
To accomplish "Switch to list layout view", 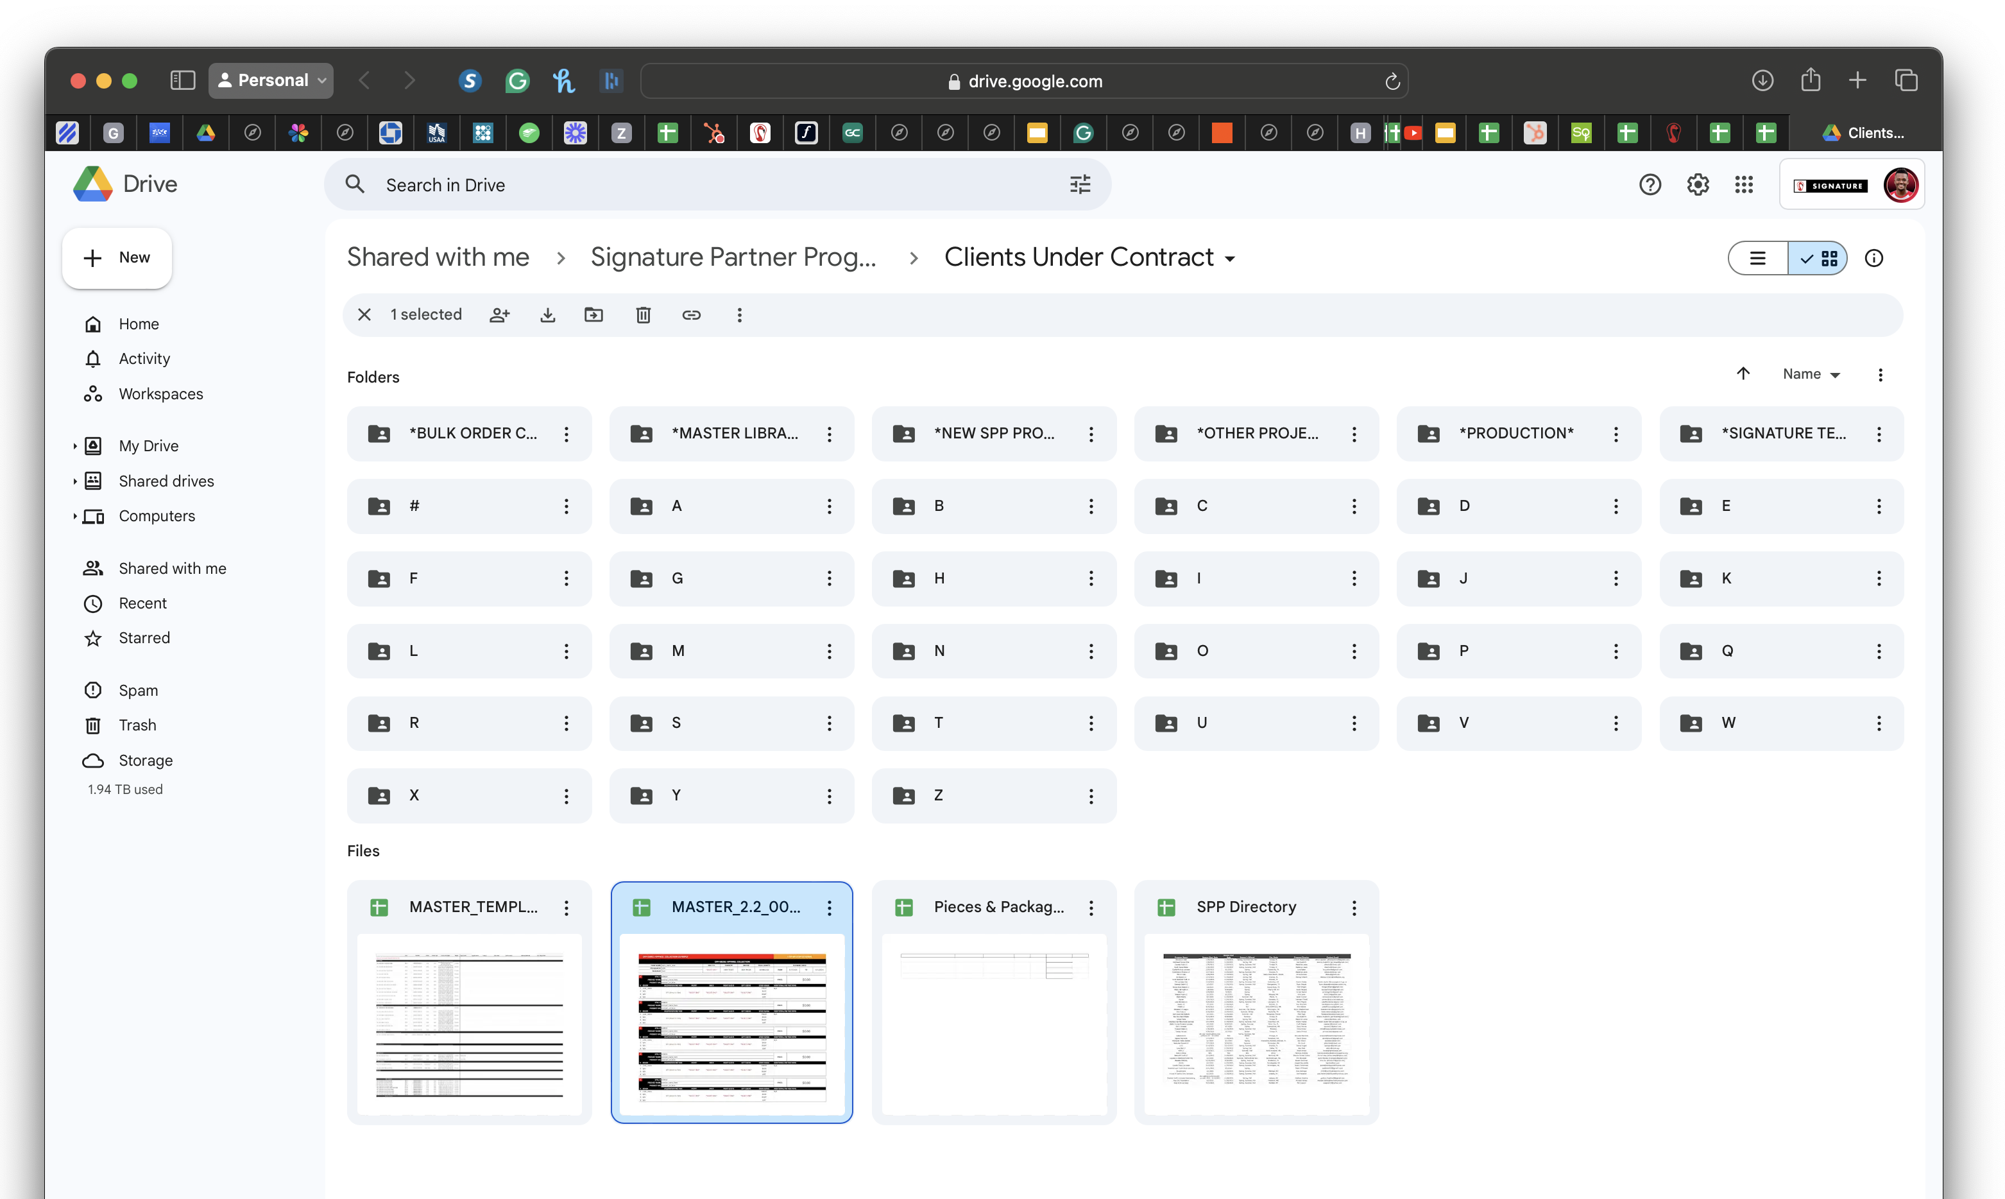I will 1758,259.
